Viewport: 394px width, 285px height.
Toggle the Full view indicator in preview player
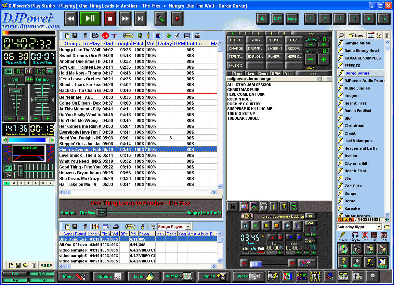coord(261,249)
